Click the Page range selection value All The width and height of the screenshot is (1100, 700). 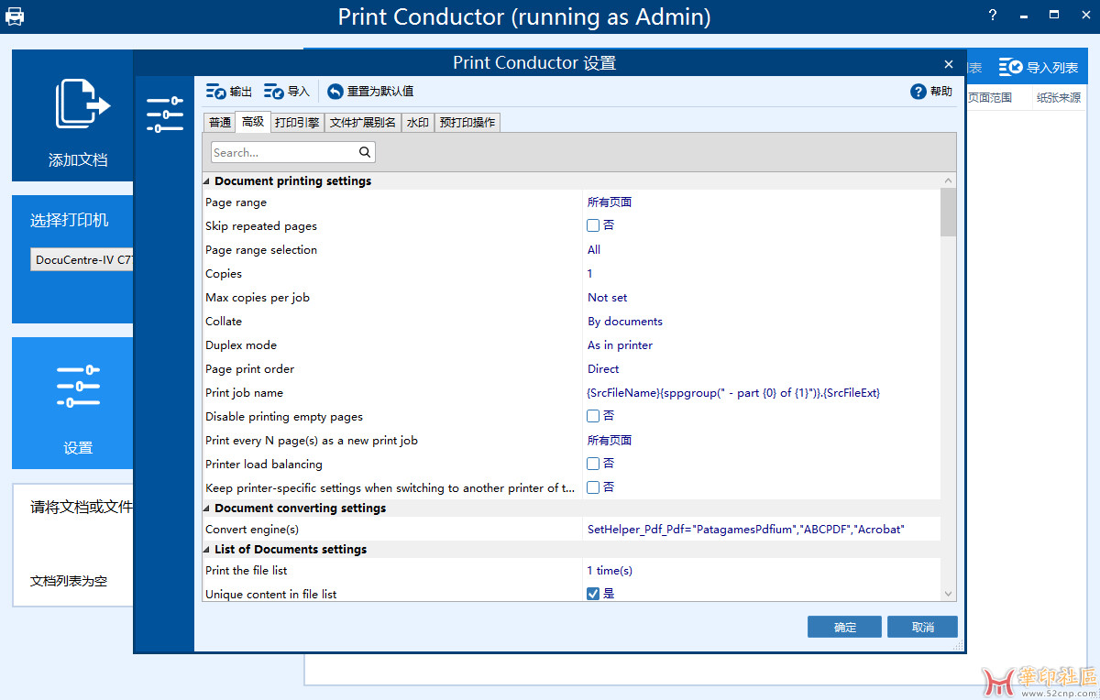[594, 249]
